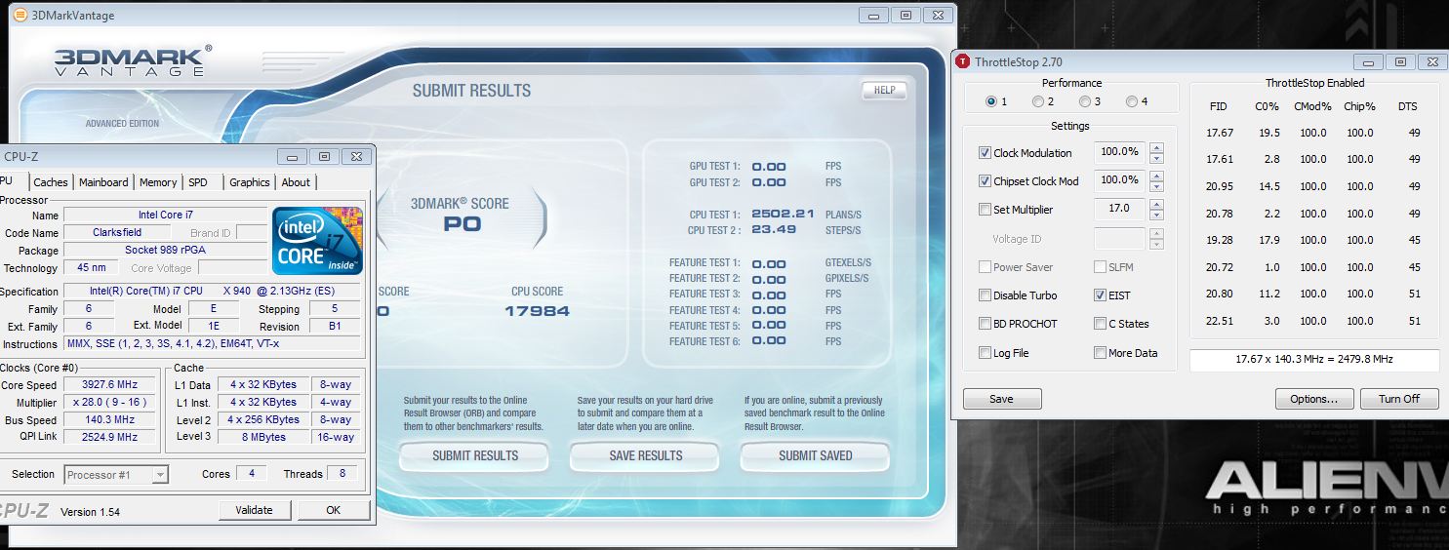The height and width of the screenshot is (550, 1449).
Task: Select Performance profile 1 in ThrottleStop
Action: pos(991,101)
